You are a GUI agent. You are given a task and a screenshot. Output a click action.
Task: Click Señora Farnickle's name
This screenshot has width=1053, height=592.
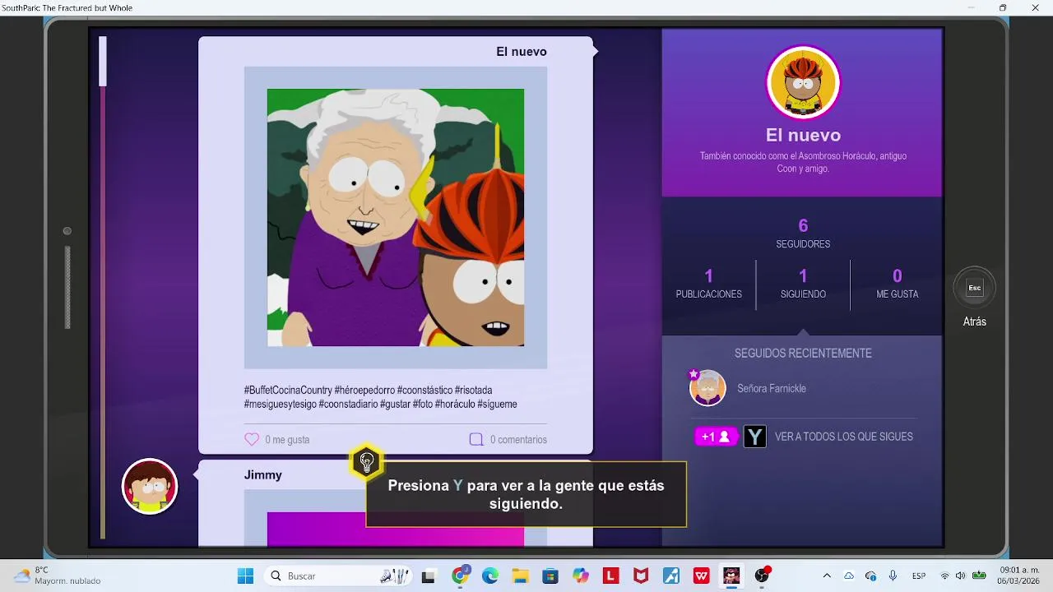(x=772, y=388)
